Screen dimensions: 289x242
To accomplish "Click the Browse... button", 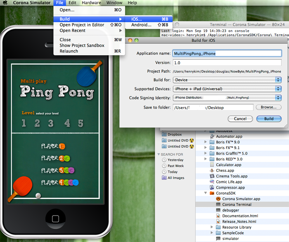I will coord(268,107).
